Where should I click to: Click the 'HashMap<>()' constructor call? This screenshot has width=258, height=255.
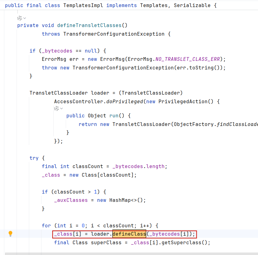pos(126,200)
